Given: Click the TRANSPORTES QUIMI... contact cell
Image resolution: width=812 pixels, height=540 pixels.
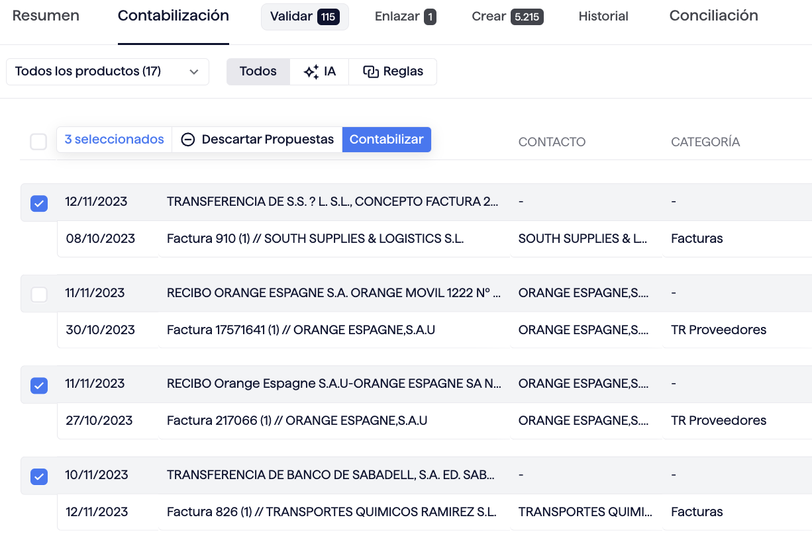Looking at the screenshot, I should click(585, 512).
